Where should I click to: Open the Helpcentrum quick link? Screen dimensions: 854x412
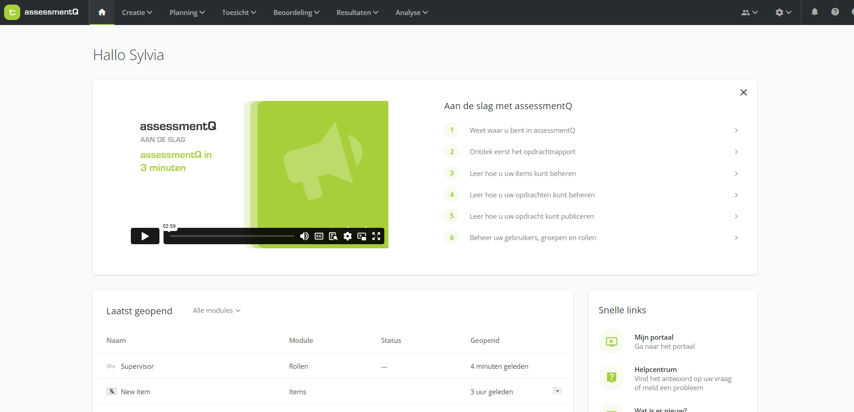[x=683, y=378]
